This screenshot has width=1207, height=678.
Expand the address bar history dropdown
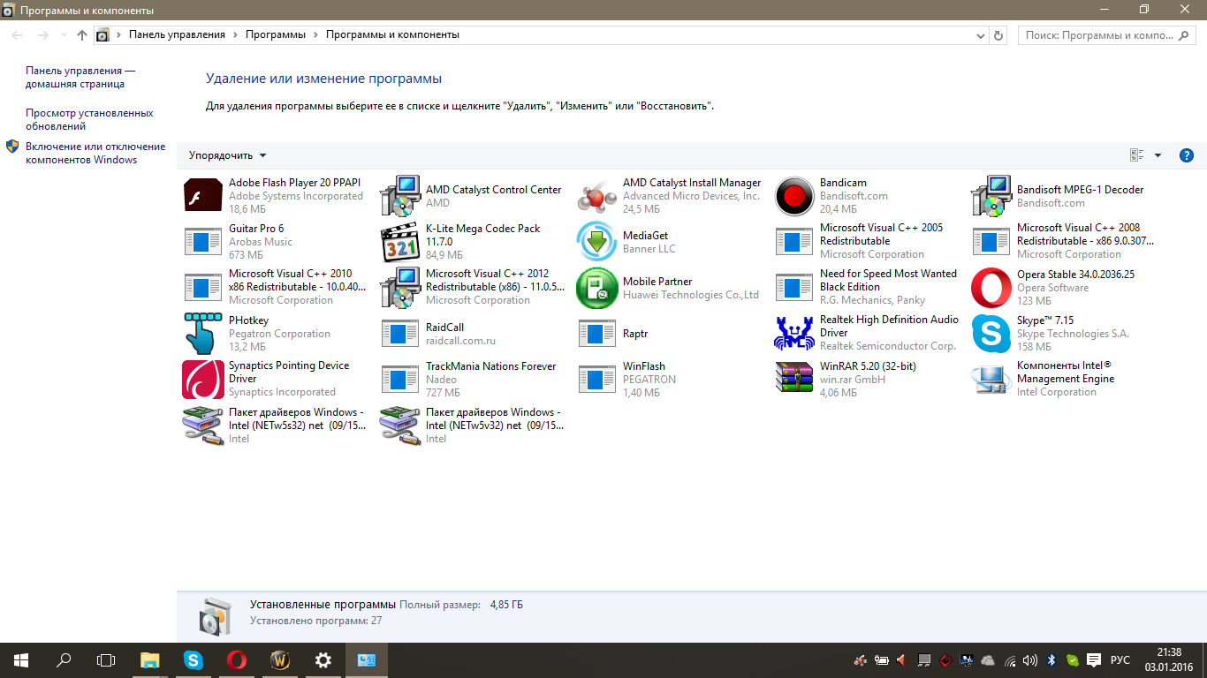(x=980, y=35)
